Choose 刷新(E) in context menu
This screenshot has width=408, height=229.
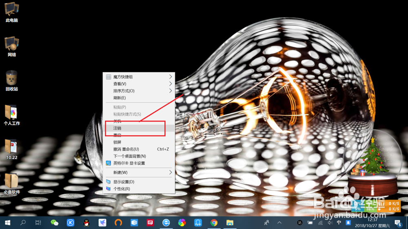pyautogui.click(x=139, y=98)
